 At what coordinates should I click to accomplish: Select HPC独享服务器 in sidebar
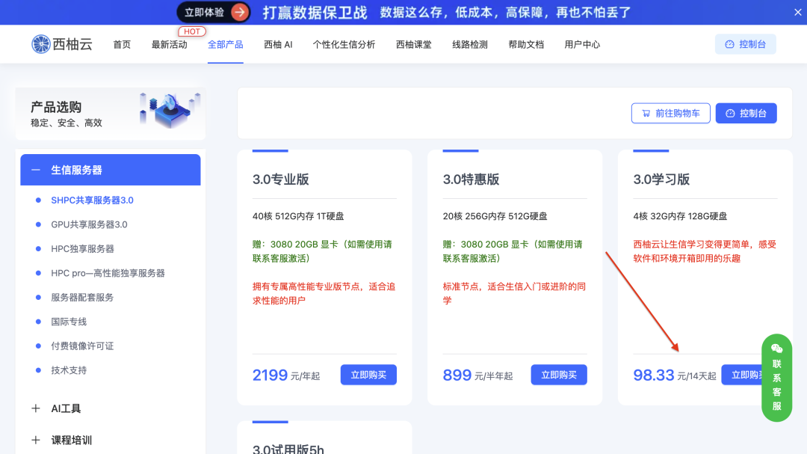[82, 248]
